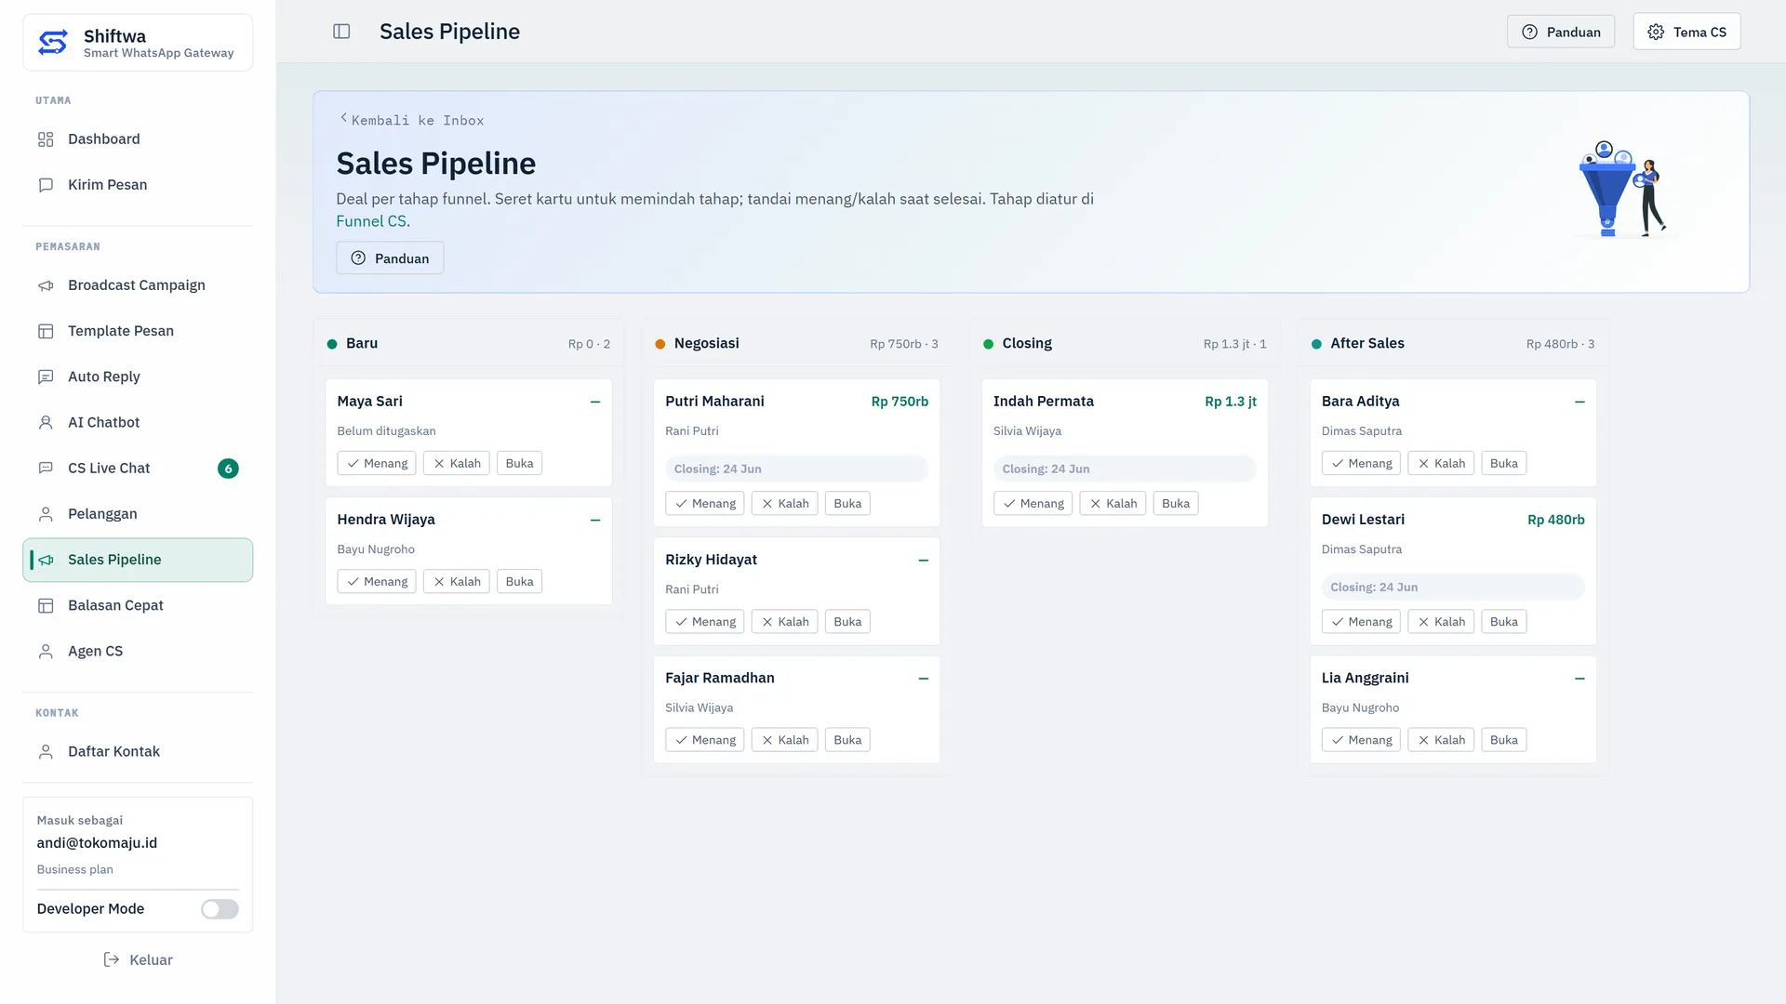This screenshot has height=1004, width=1786.
Task: Click Closing: 24 Jun on Dewi Lestari card
Action: coord(1453,588)
